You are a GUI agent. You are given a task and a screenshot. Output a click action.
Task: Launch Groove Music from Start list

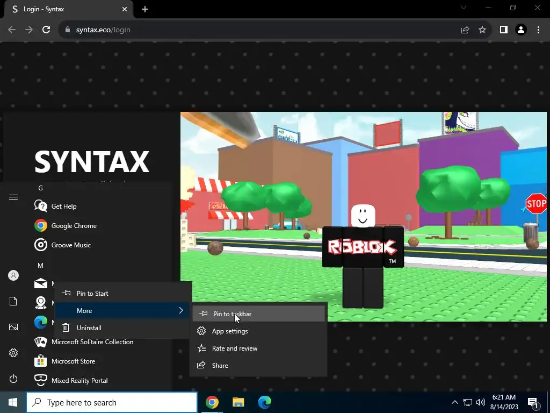(102, 245)
